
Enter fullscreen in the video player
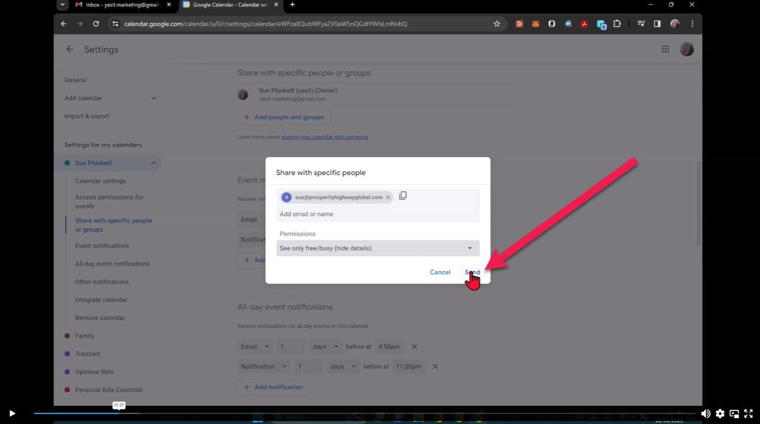pyautogui.click(x=748, y=413)
